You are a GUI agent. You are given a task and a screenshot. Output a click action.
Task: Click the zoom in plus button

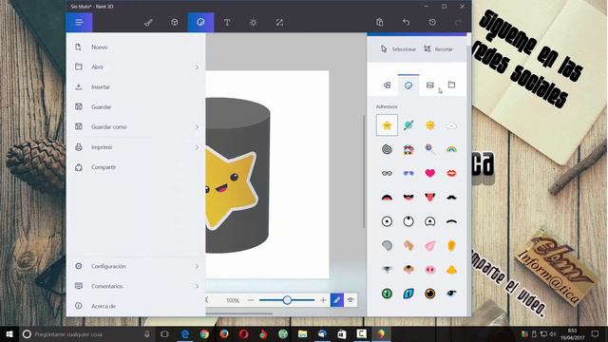coord(323,300)
